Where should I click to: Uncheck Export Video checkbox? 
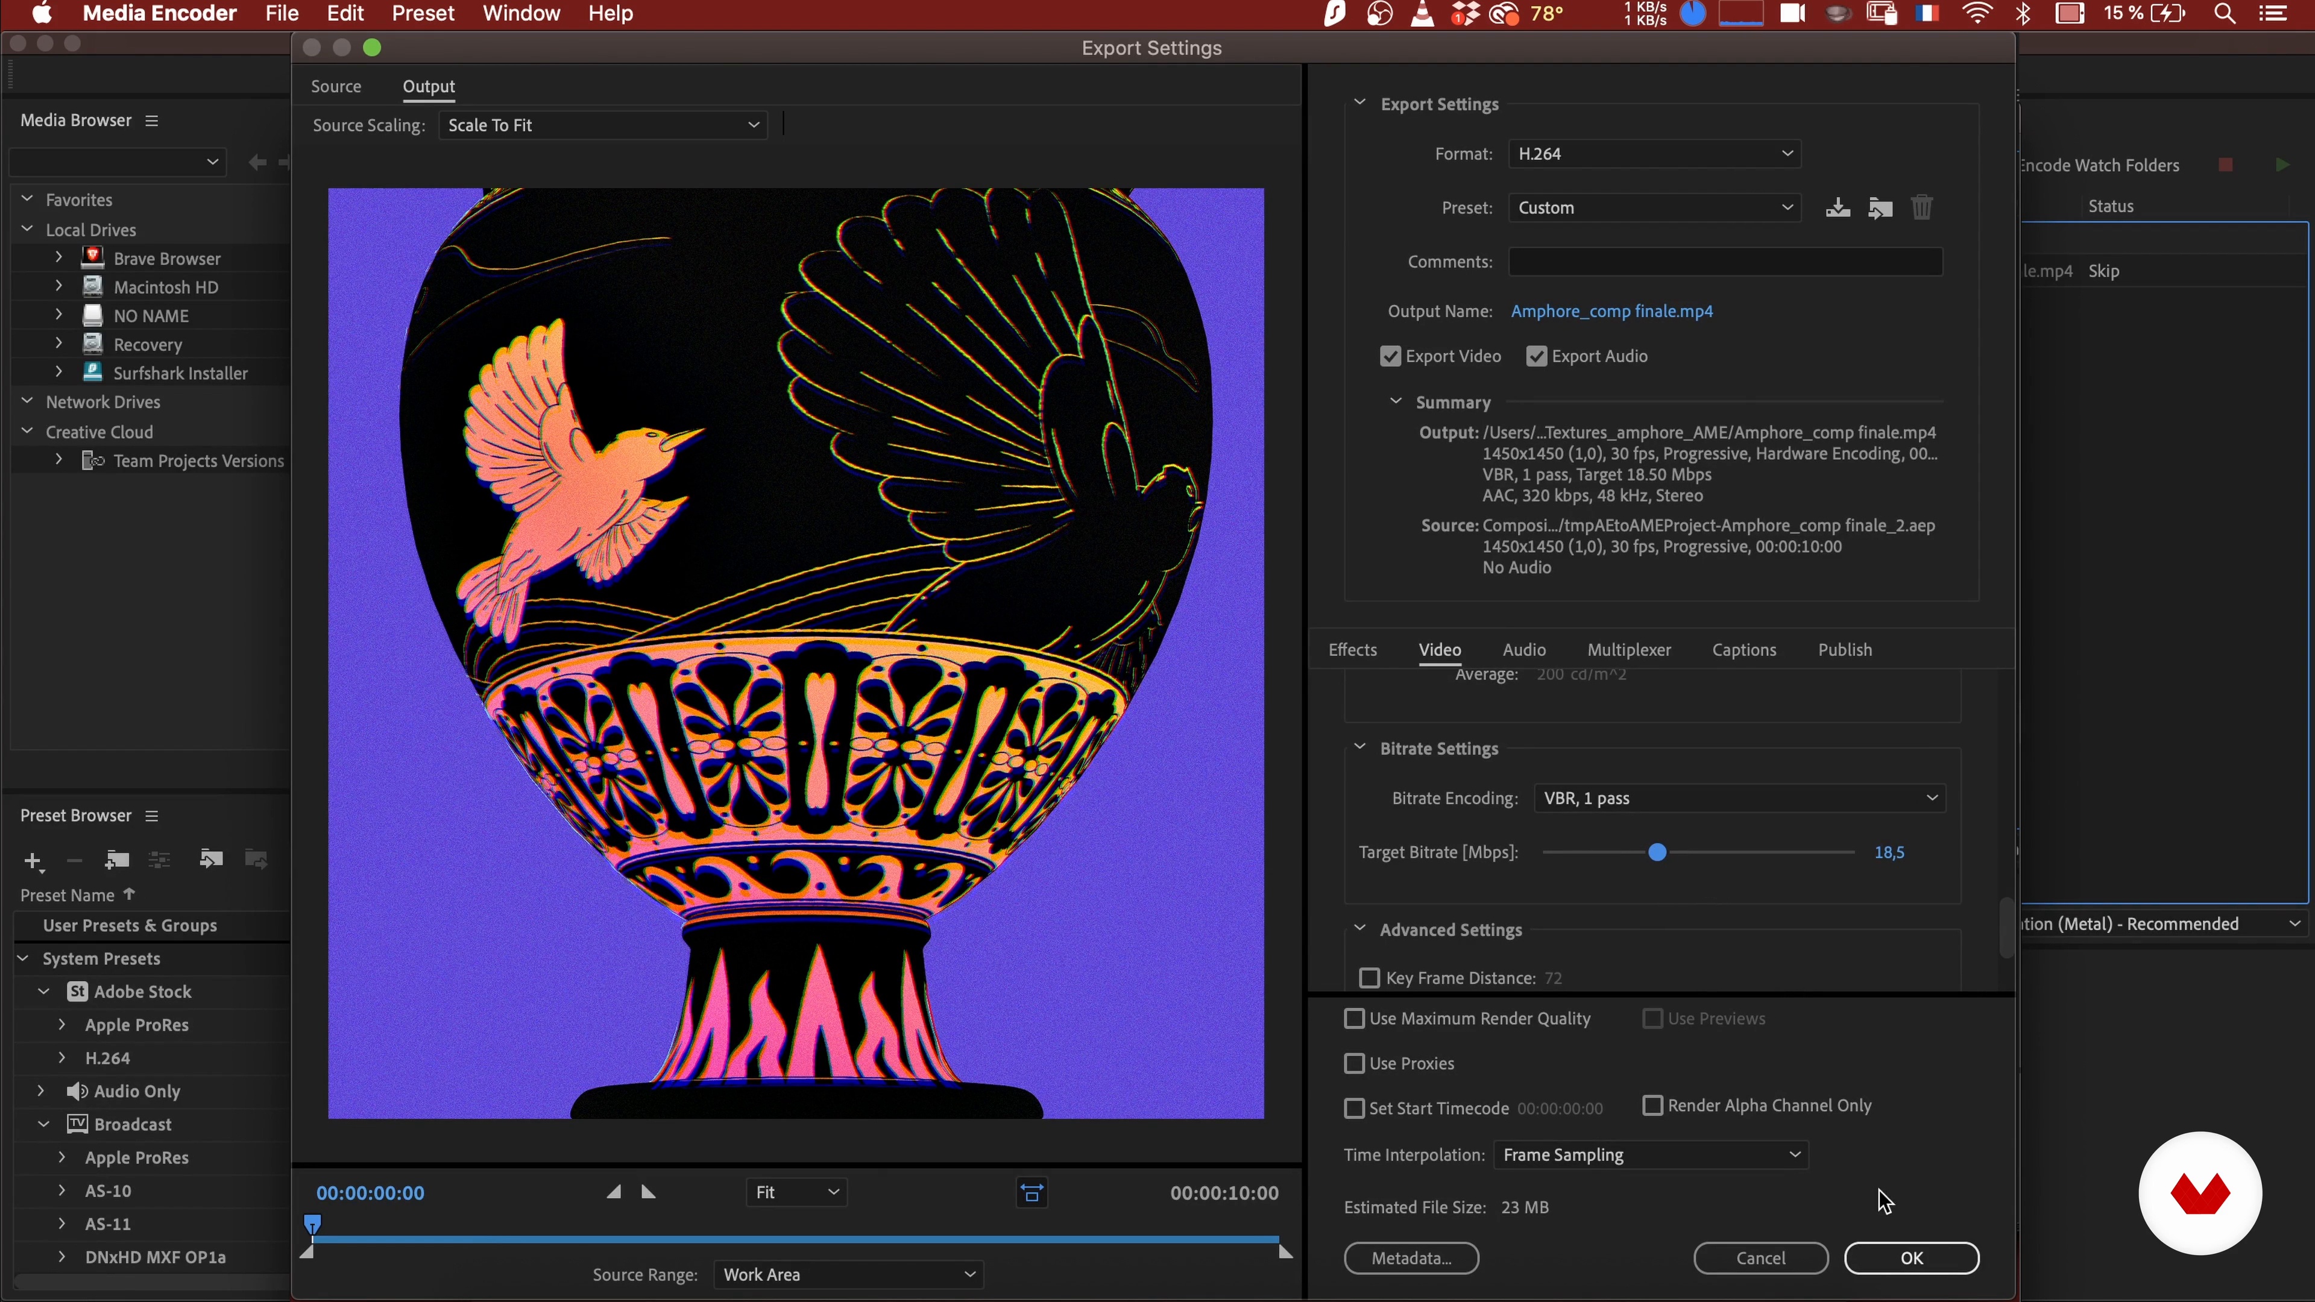[x=1390, y=357]
